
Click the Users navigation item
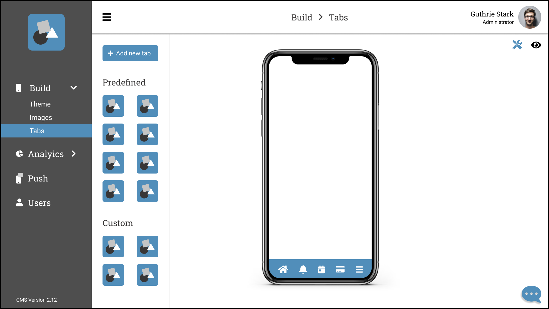pyautogui.click(x=40, y=202)
